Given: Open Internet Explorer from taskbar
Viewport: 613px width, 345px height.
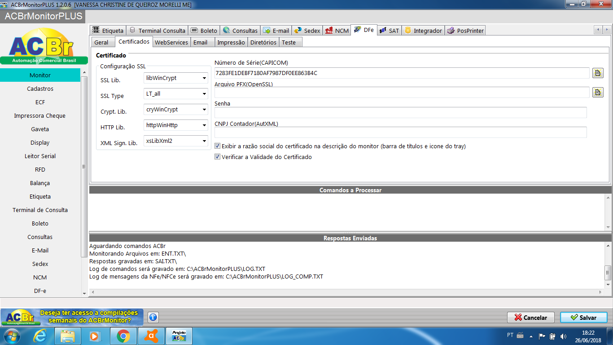Looking at the screenshot, I should point(40,336).
